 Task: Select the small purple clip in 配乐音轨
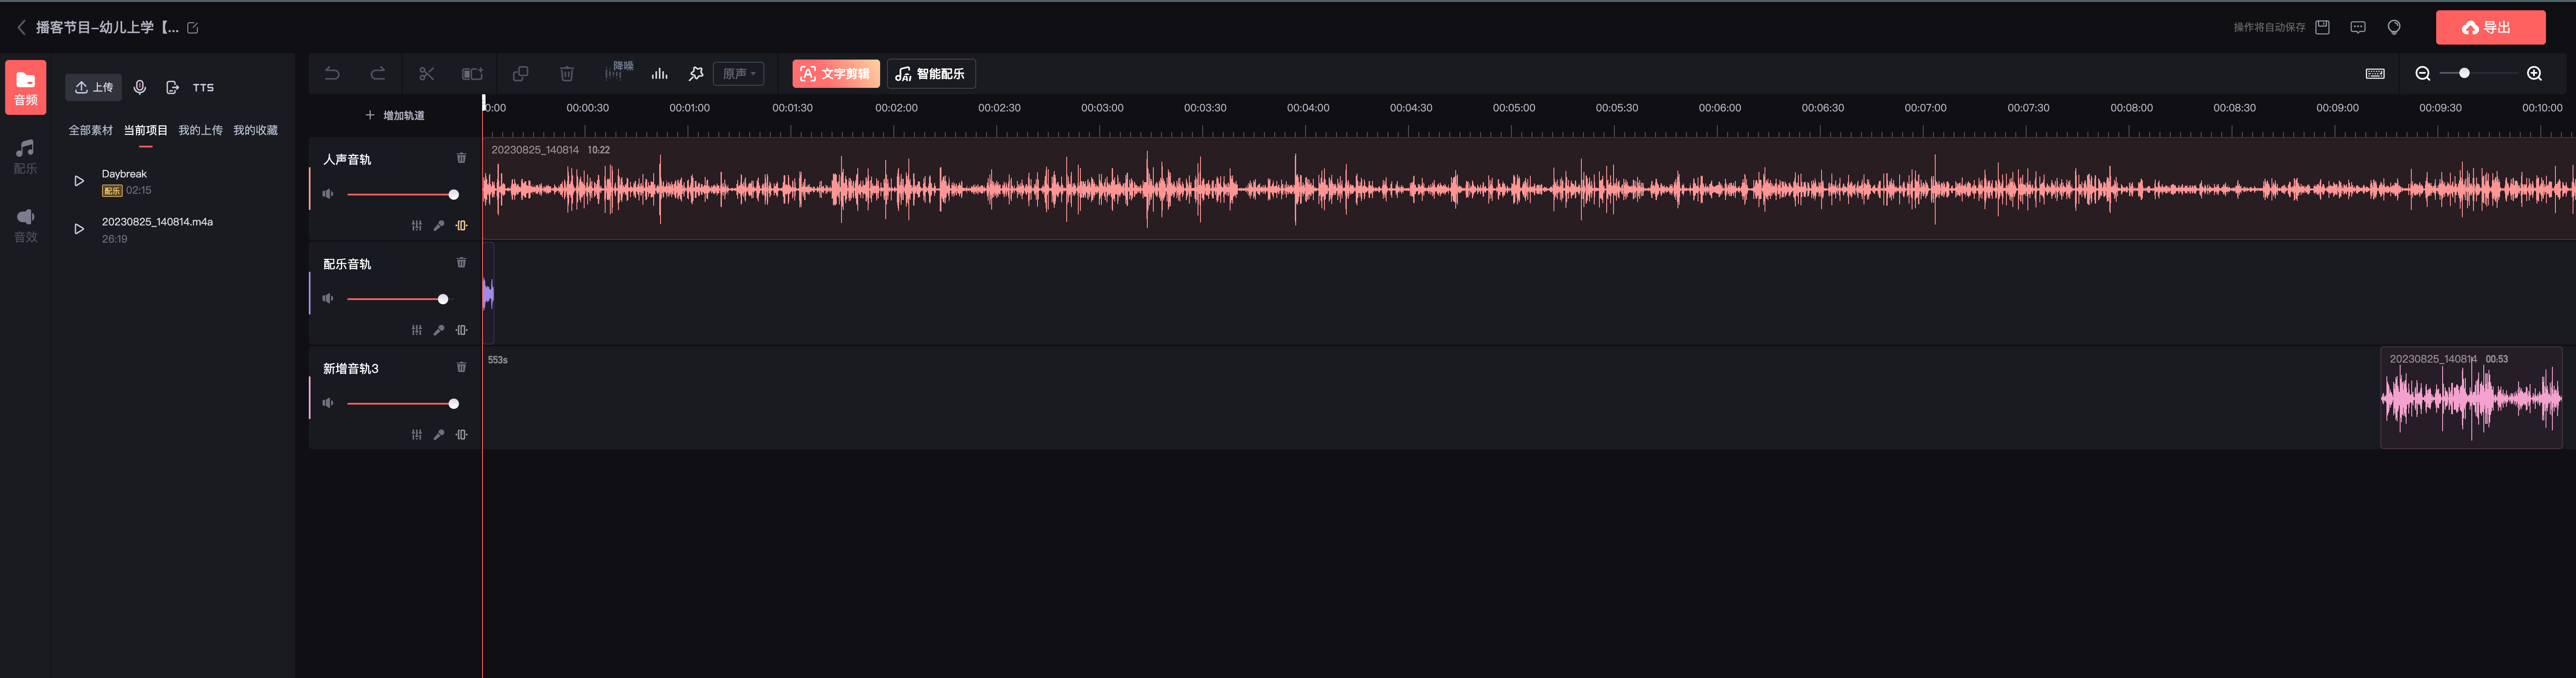489,294
